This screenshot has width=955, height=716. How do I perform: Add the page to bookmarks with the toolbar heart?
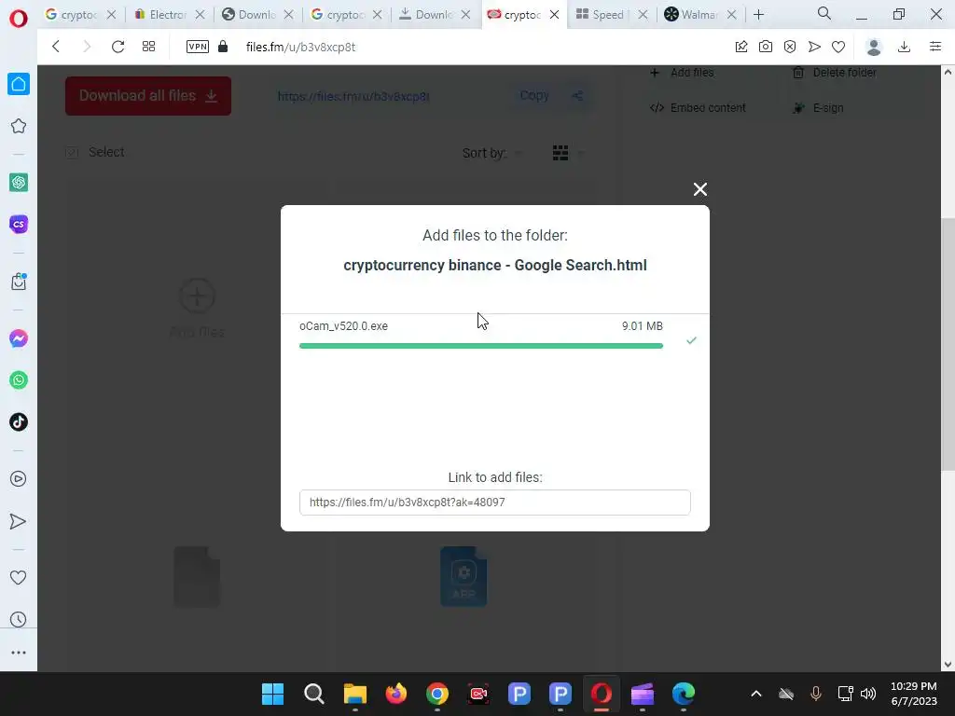click(838, 47)
